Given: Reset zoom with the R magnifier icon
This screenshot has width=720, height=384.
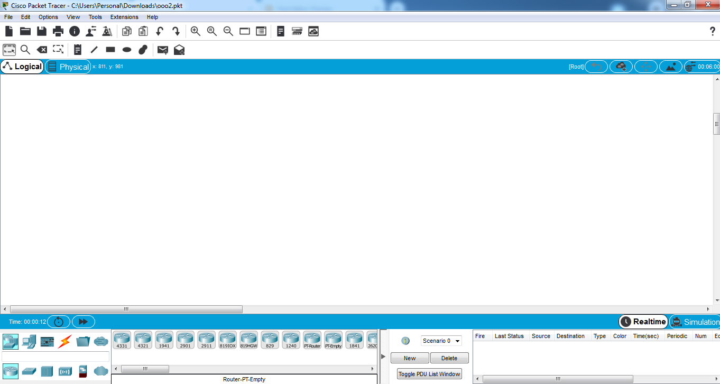Looking at the screenshot, I should pos(212,31).
